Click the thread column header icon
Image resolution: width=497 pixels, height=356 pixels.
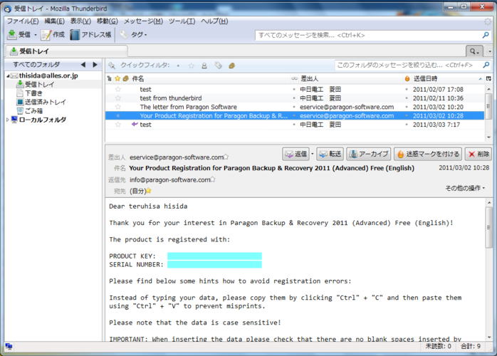[x=110, y=78]
